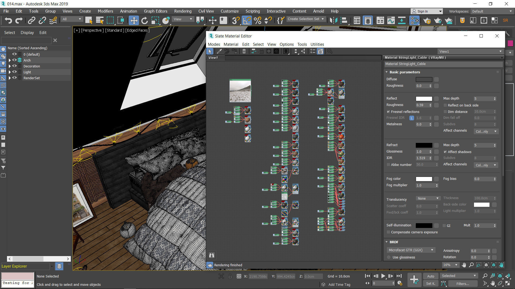Image resolution: width=515 pixels, height=289 pixels.
Task: Activate the Rotate tool icon
Action: (144, 21)
